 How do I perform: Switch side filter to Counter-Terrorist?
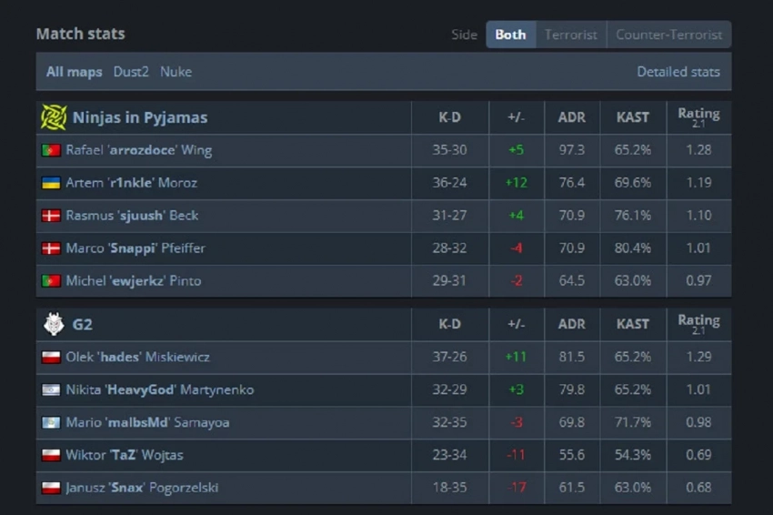668,35
